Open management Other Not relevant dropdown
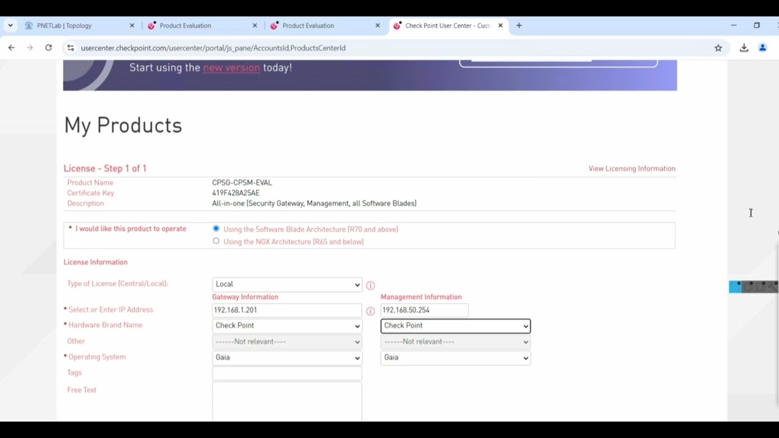 pos(455,341)
